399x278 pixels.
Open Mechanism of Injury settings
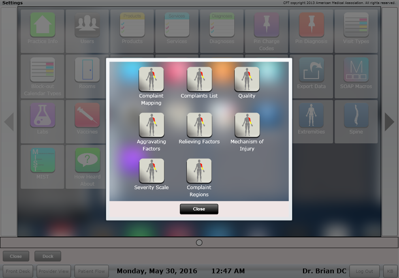coord(247,125)
